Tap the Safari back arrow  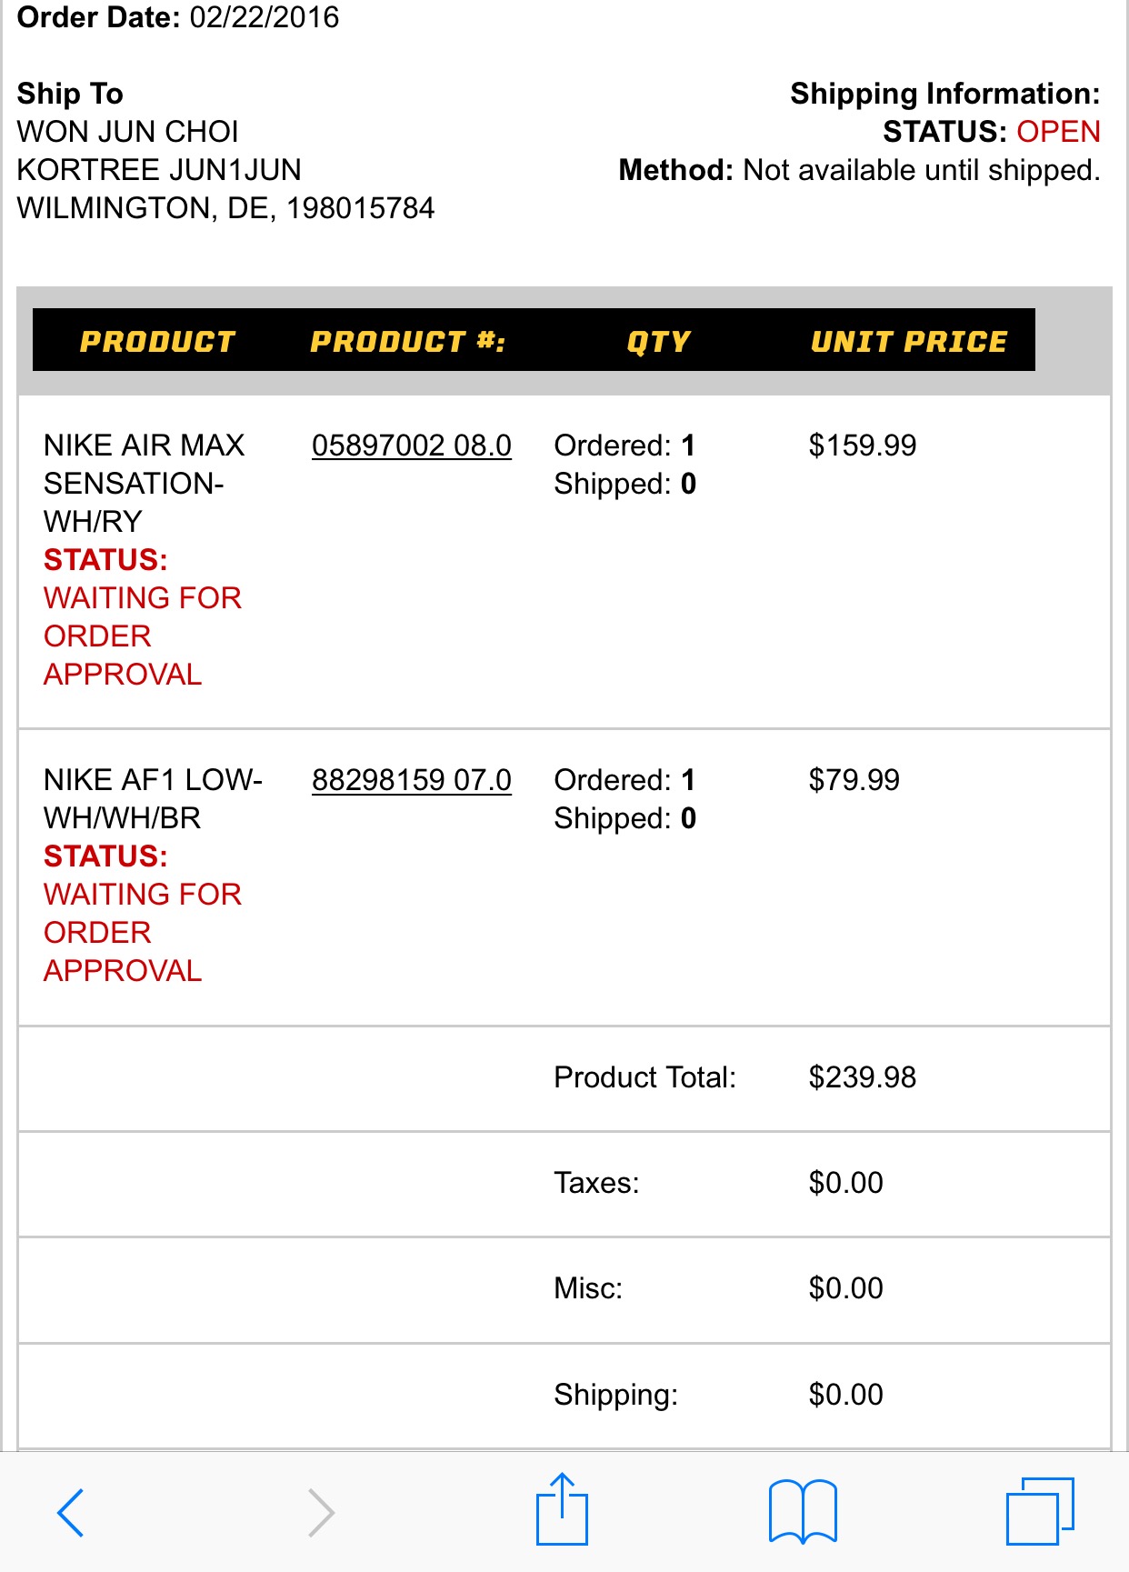[x=71, y=1512]
